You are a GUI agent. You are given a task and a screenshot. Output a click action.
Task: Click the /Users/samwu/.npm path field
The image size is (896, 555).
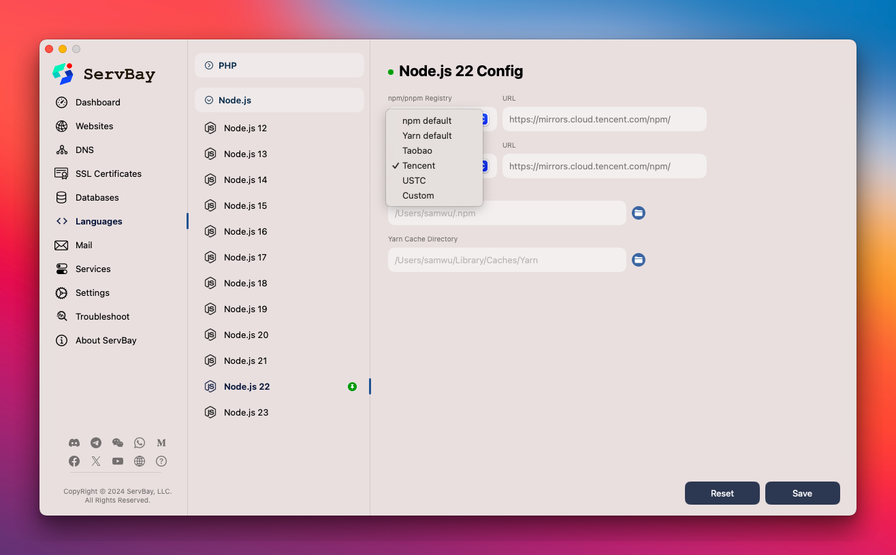pyautogui.click(x=507, y=213)
